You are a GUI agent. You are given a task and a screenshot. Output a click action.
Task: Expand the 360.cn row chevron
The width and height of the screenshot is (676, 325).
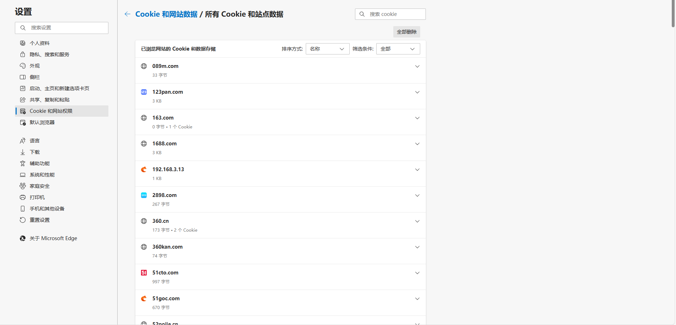pos(417,221)
